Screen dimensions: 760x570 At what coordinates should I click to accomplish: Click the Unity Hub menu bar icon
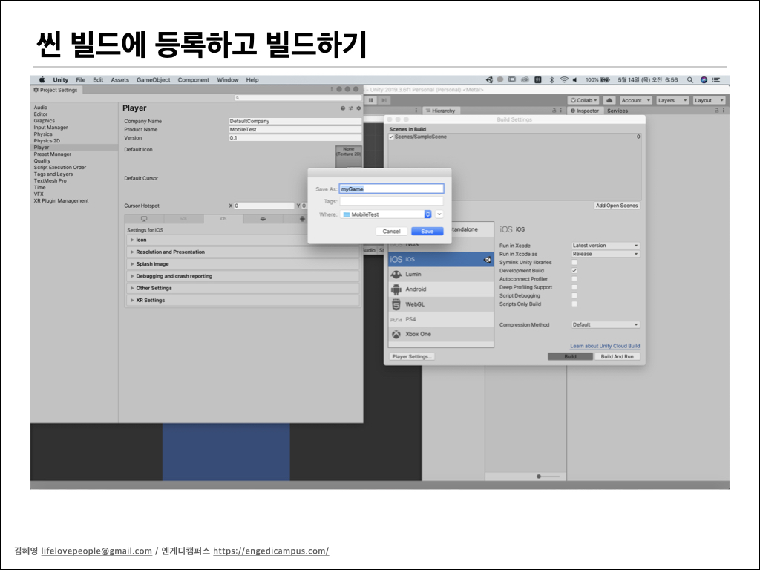pos(489,80)
